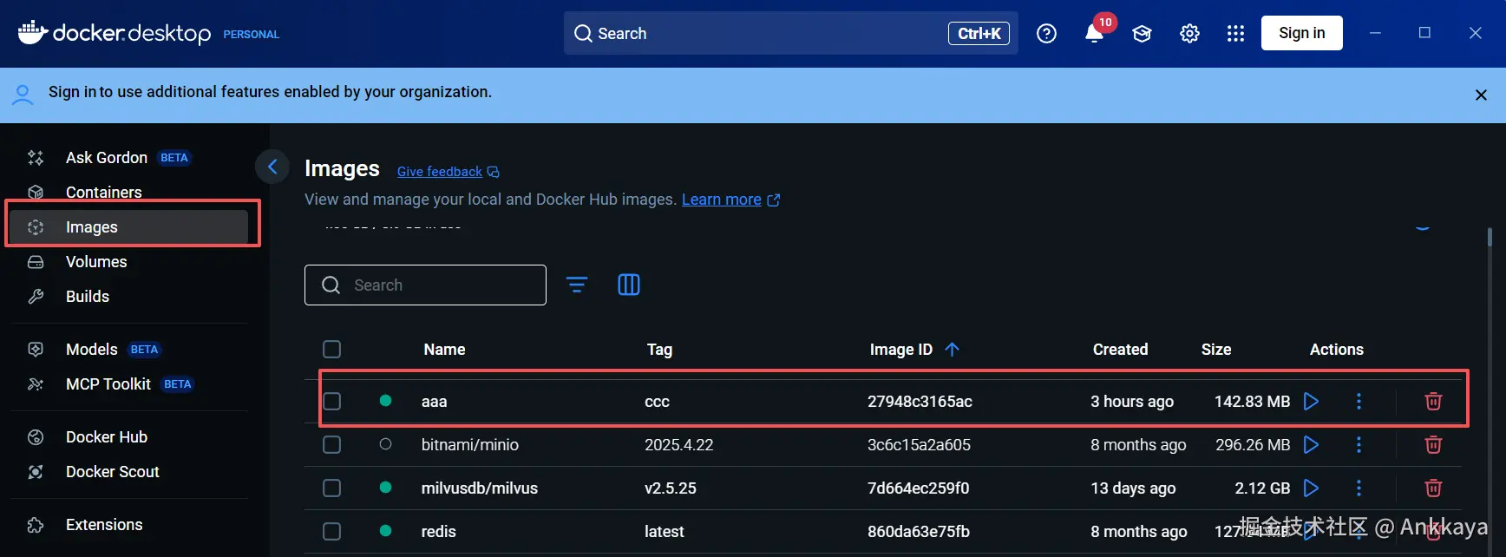Check the aaa image checkbox
Image resolution: width=1506 pixels, height=557 pixels.
[331, 402]
